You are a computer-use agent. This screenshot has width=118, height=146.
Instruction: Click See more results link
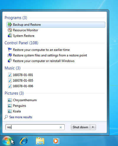tap(21, 117)
